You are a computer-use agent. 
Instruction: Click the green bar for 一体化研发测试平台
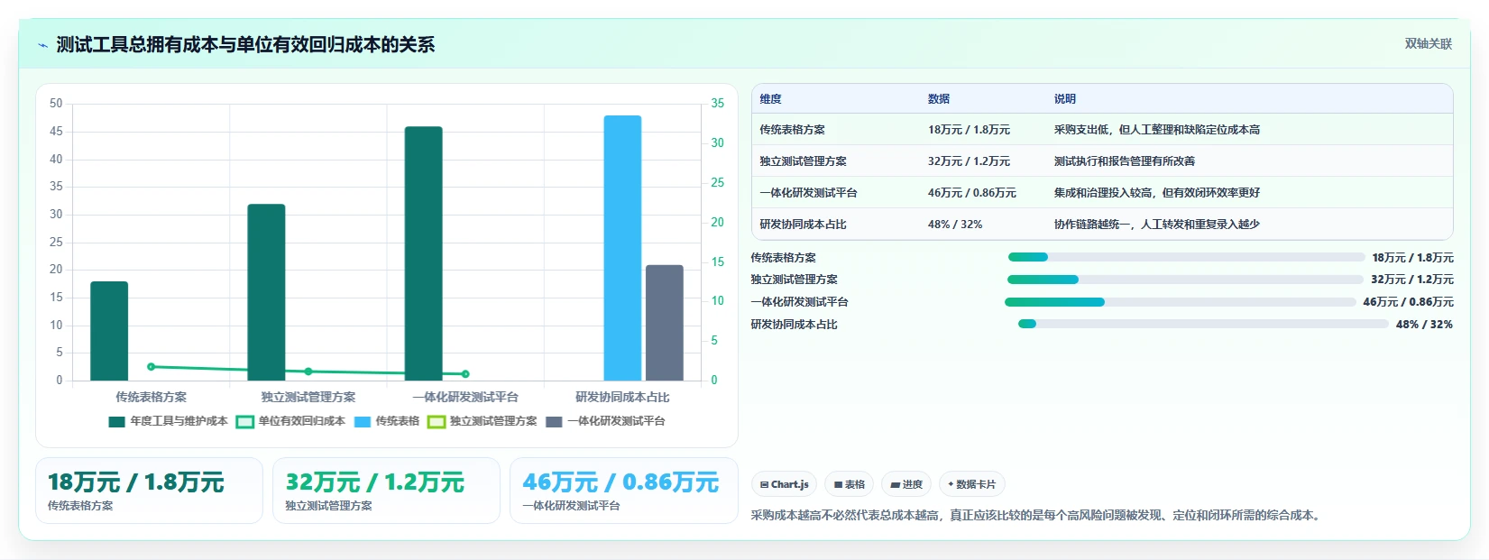click(424, 253)
